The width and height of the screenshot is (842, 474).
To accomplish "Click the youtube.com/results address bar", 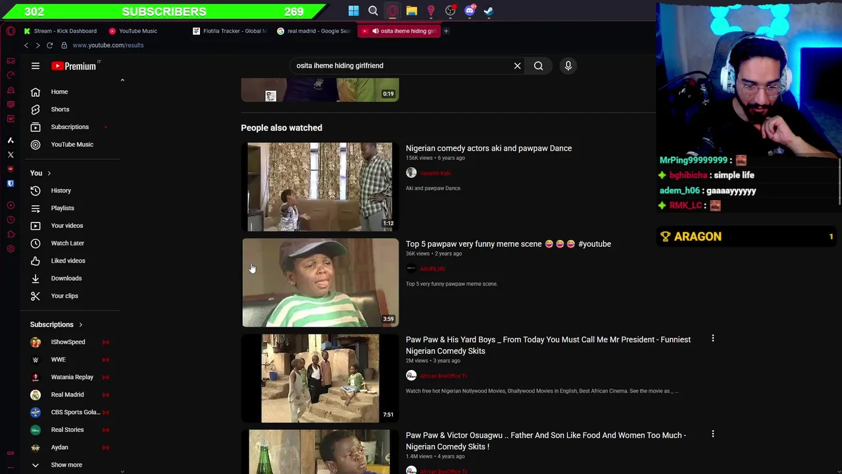I will click(109, 45).
